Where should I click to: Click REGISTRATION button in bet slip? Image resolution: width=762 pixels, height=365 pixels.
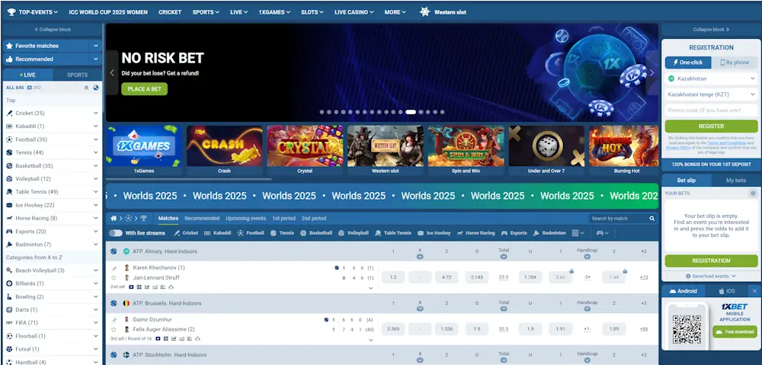711,261
